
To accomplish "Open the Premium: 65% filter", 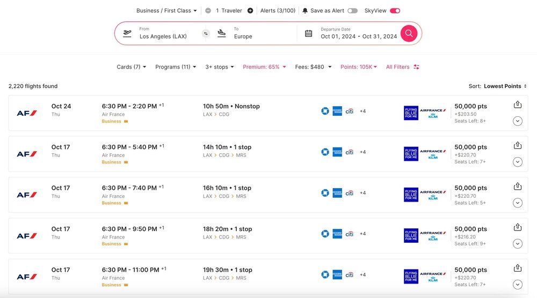I will point(264,67).
